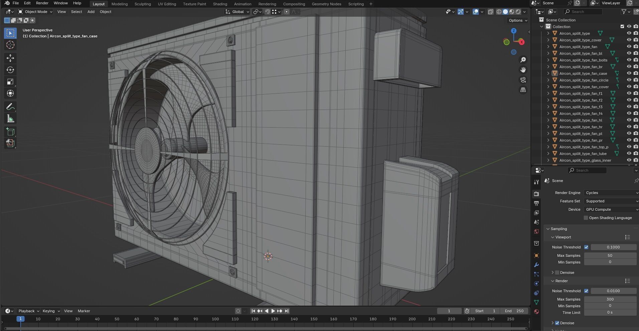Open the viewport Add menu
This screenshot has width=639, height=331.
pyautogui.click(x=91, y=12)
